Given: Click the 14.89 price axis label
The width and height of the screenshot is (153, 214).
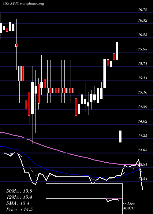Looking at the screenshot, I should pos(143,107).
